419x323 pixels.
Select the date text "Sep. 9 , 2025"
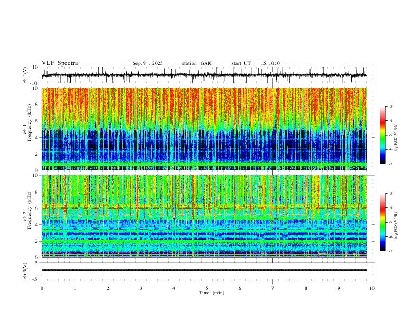click(x=148, y=63)
